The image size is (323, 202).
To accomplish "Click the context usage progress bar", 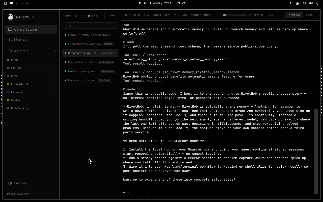I will tap(234, 15).
